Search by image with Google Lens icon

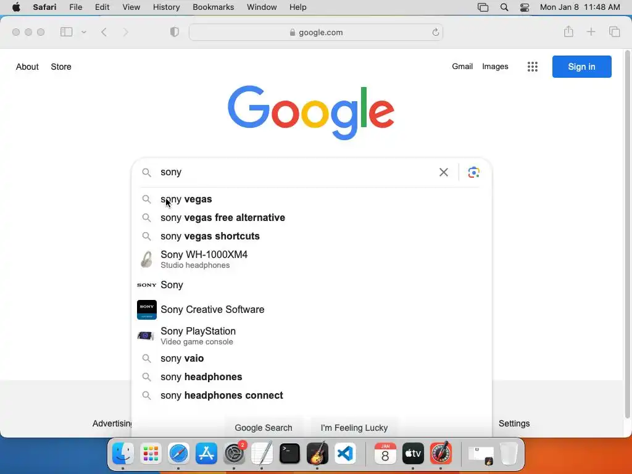tap(473, 172)
